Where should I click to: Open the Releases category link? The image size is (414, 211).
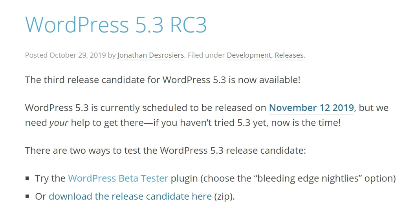tap(289, 55)
